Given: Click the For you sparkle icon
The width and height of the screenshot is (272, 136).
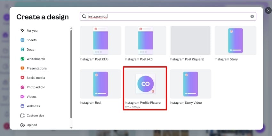Looking at the screenshot, I should tap(22, 30).
